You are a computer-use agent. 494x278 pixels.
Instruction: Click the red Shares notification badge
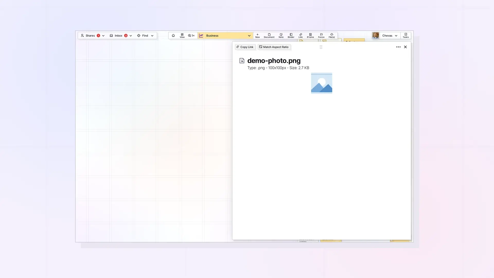pos(98,36)
